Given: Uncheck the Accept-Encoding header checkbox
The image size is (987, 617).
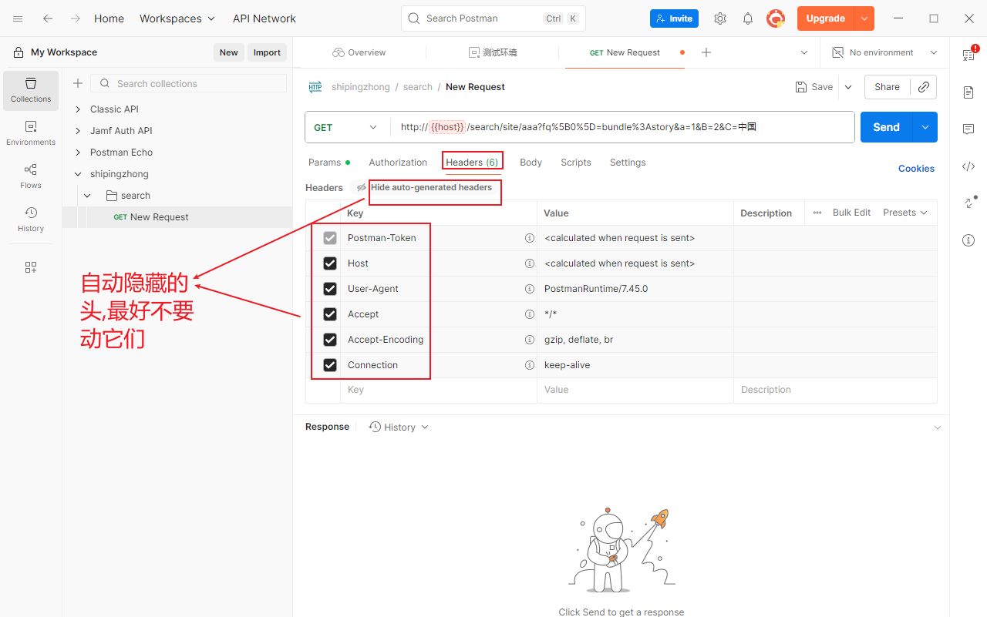Looking at the screenshot, I should click(330, 340).
